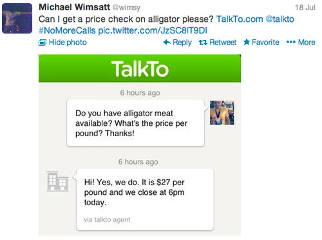322x240 pixels.
Task: Click the Retweet arrows icon
Action: point(203,43)
